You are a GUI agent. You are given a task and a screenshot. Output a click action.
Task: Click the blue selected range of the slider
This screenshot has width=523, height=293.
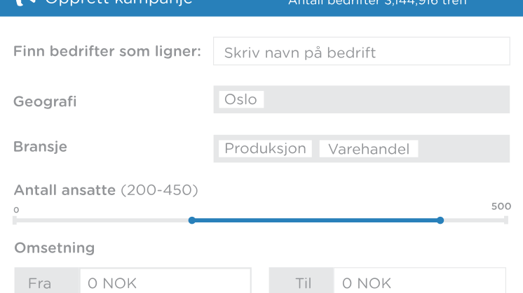tap(316, 220)
